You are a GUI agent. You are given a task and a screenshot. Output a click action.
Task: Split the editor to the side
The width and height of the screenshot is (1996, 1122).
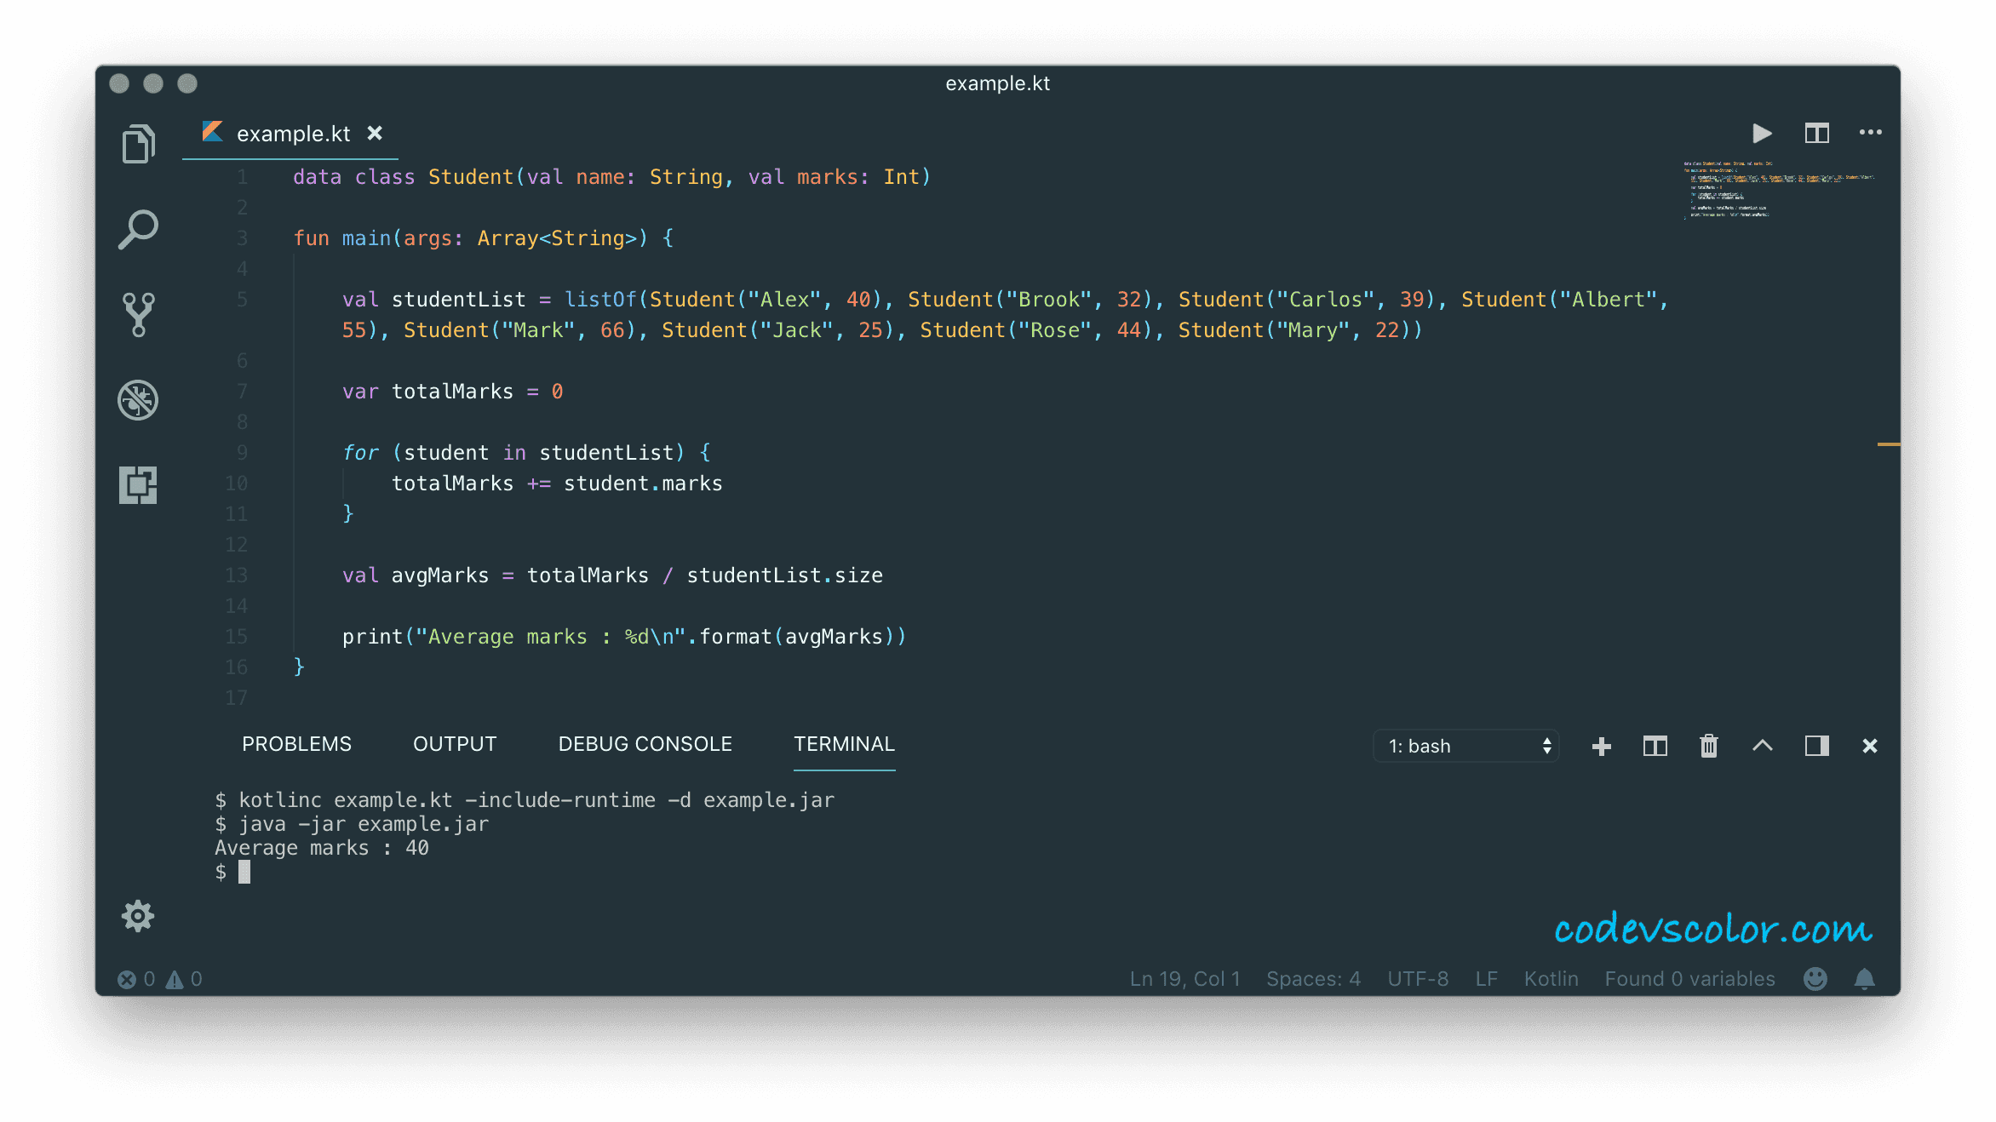point(1816,133)
